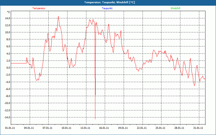Click the 16.01.11 date label
This screenshot has width=216, height=135.
point(104,128)
